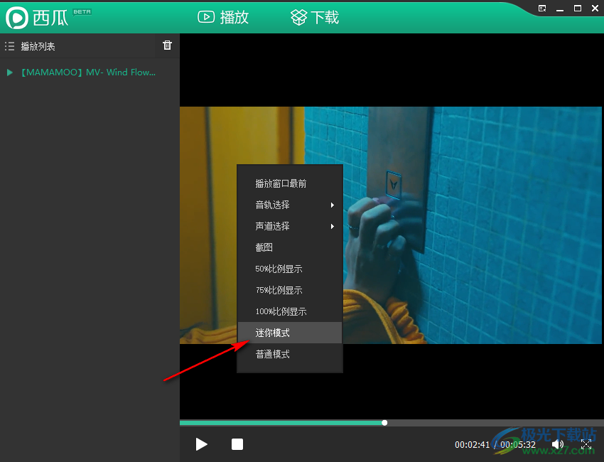Choose 截图 to take a screenshot
The width and height of the screenshot is (604, 462).
click(290, 247)
